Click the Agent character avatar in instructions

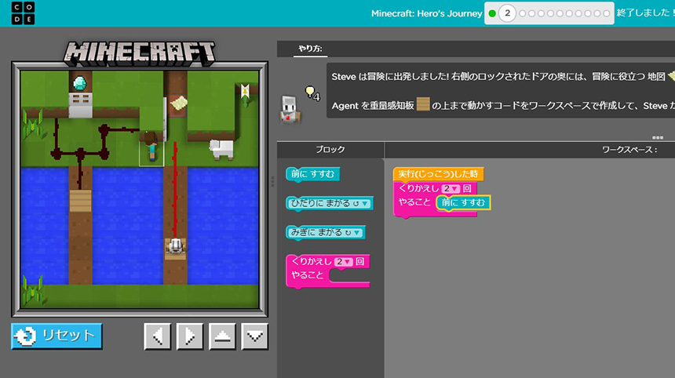(x=290, y=110)
